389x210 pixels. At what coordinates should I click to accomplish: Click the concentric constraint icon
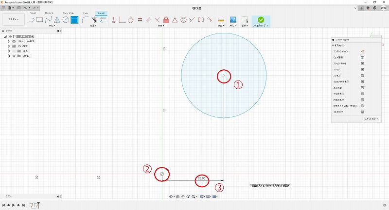183,20
